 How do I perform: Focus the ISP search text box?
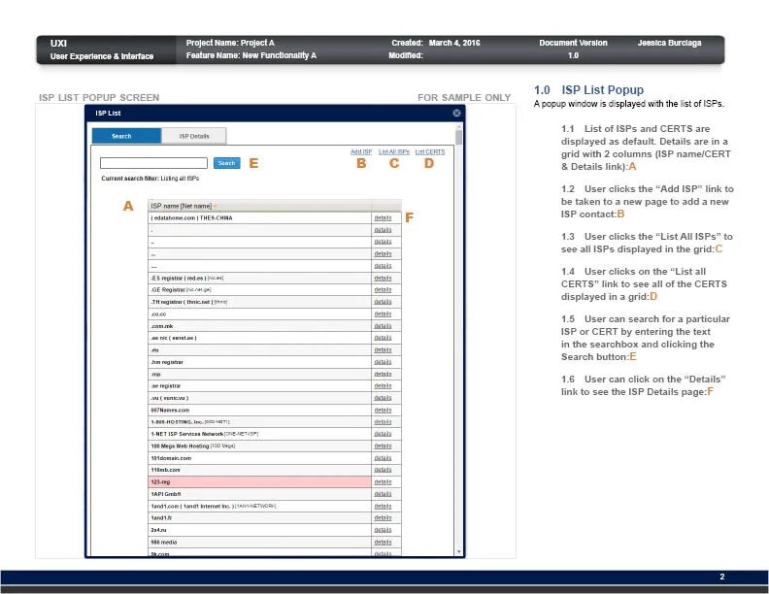point(154,163)
